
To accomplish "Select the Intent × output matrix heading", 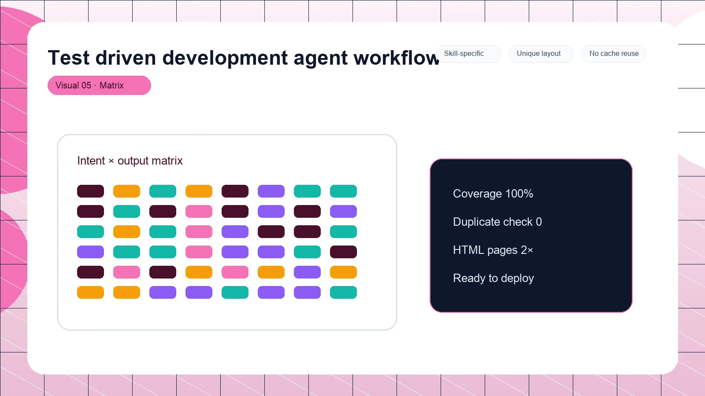I will click(x=130, y=161).
